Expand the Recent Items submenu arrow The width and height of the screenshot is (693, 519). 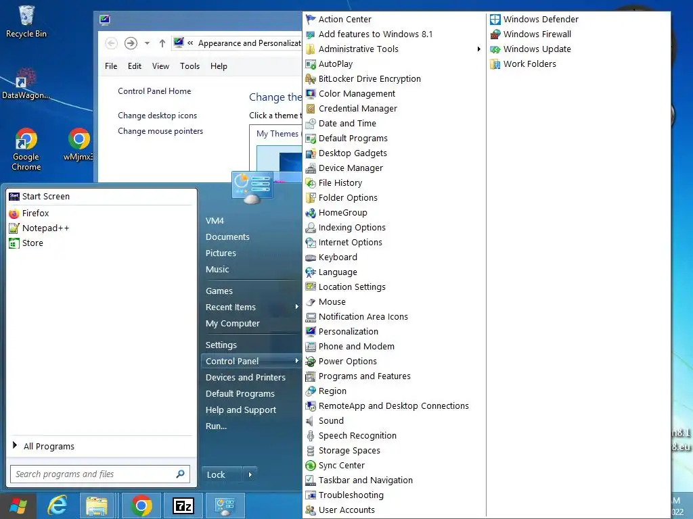point(296,307)
